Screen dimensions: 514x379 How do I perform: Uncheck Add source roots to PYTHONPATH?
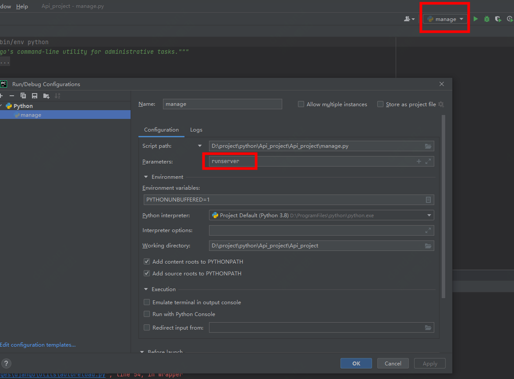(x=147, y=273)
